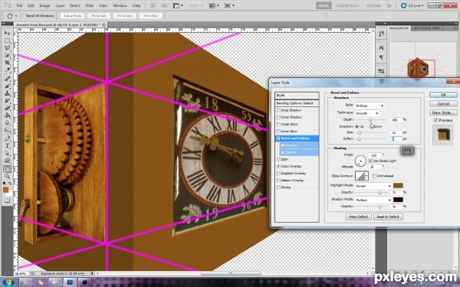Click OK in Layer Style dialog
This screenshot has height=287, width=460.
click(x=443, y=95)
